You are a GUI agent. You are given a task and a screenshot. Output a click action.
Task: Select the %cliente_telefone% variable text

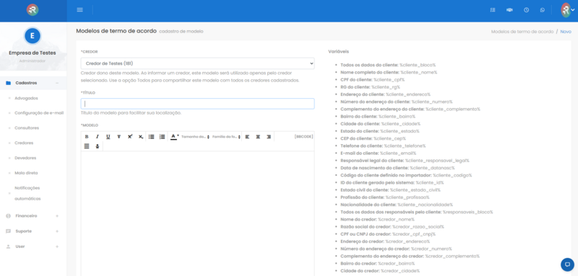pos(405,146)
